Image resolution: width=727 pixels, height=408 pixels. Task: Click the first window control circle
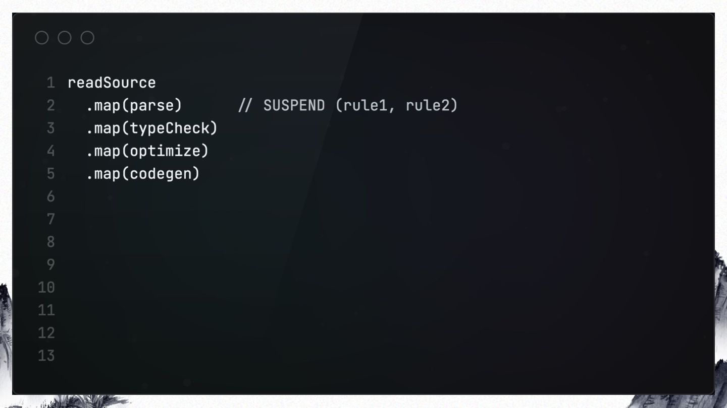click(x=42, y=38)
